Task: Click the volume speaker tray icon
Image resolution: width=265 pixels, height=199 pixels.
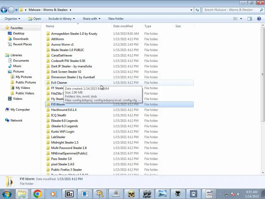Action: click(x=239, y=194)
